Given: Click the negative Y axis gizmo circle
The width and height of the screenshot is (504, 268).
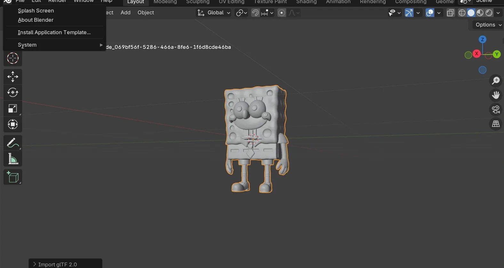Looking at the screenshot, I should [x=468, y=55].
